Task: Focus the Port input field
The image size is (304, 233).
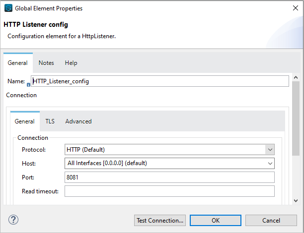Action: point(169,177)
